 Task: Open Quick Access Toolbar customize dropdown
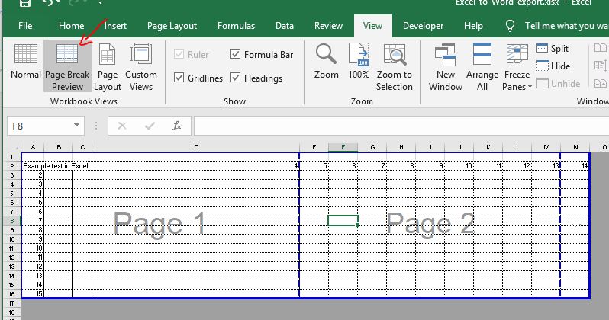100,3
